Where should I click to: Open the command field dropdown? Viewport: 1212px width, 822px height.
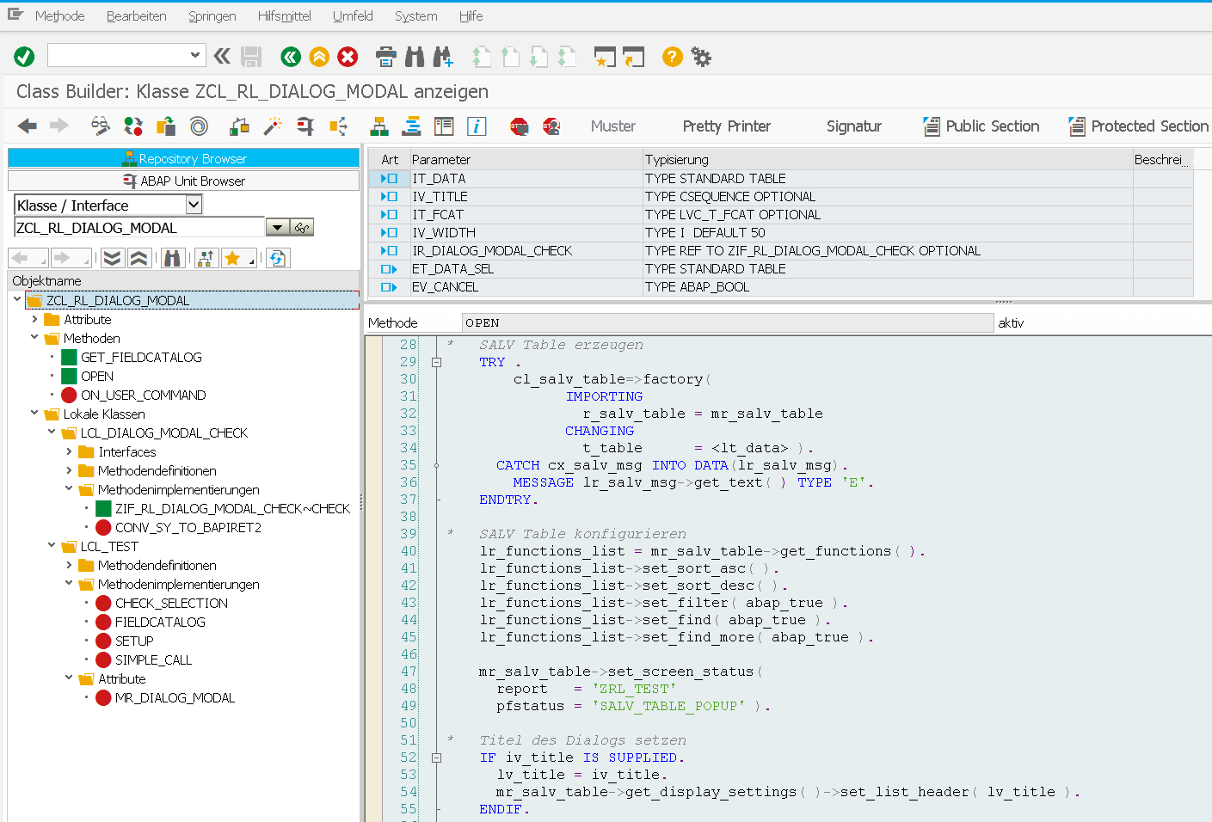click(x=194, y=56)
